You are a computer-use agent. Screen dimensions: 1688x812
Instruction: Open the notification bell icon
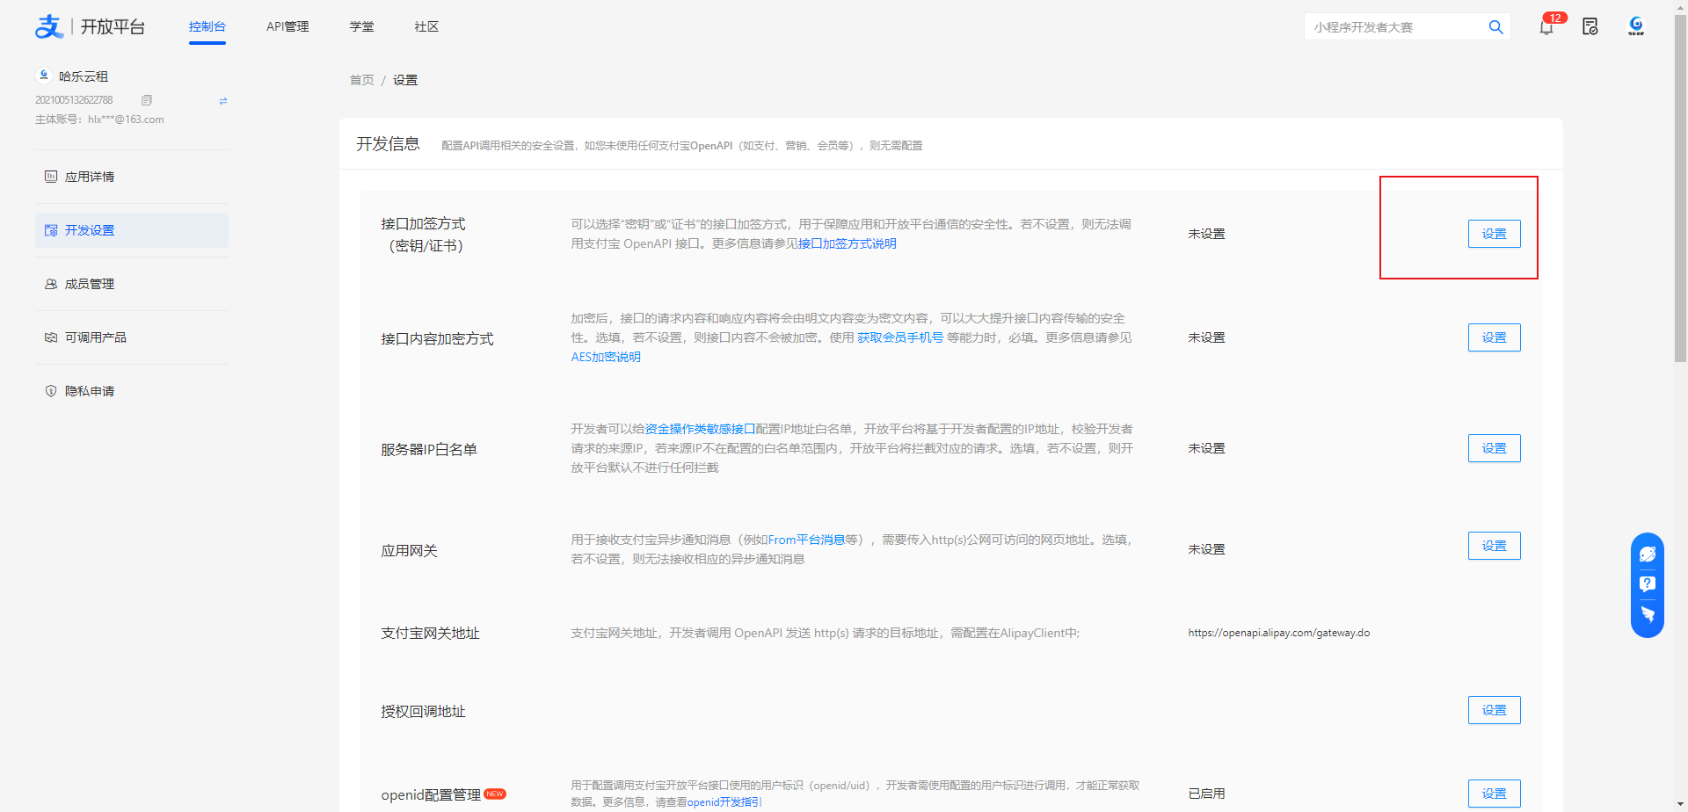(x=1546, y=27)
